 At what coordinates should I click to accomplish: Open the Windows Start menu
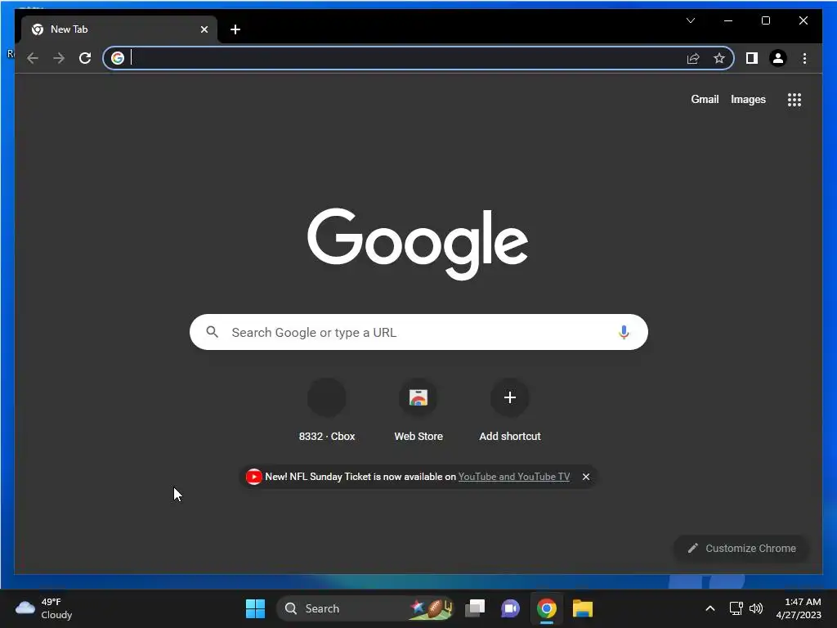click(255, 608)
